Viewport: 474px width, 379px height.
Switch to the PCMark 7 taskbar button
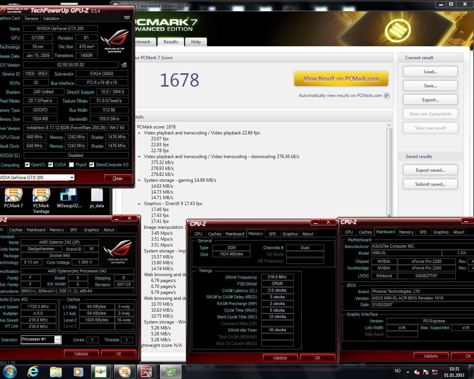(124, 371)
